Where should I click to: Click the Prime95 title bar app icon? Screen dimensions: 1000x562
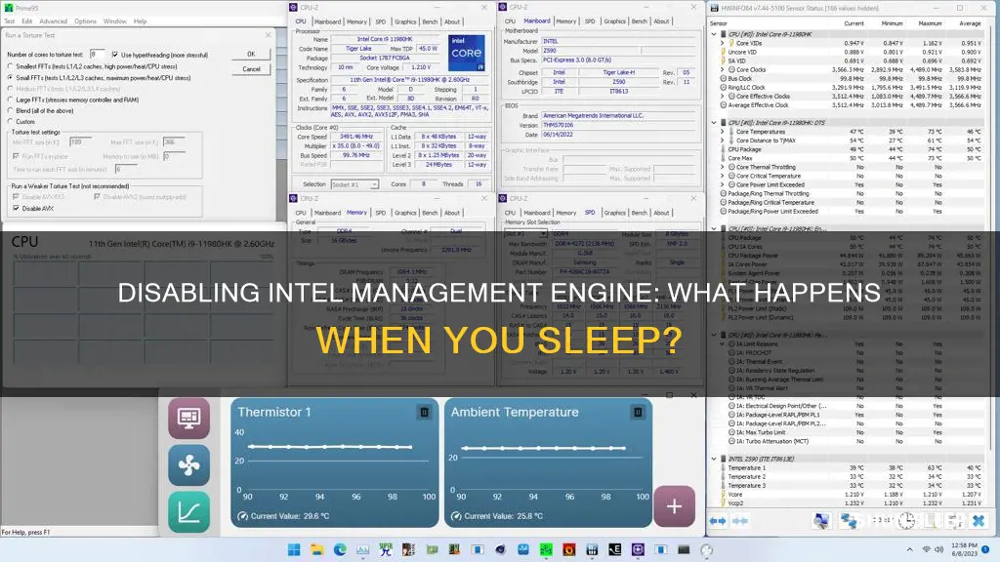click(8, 8)
